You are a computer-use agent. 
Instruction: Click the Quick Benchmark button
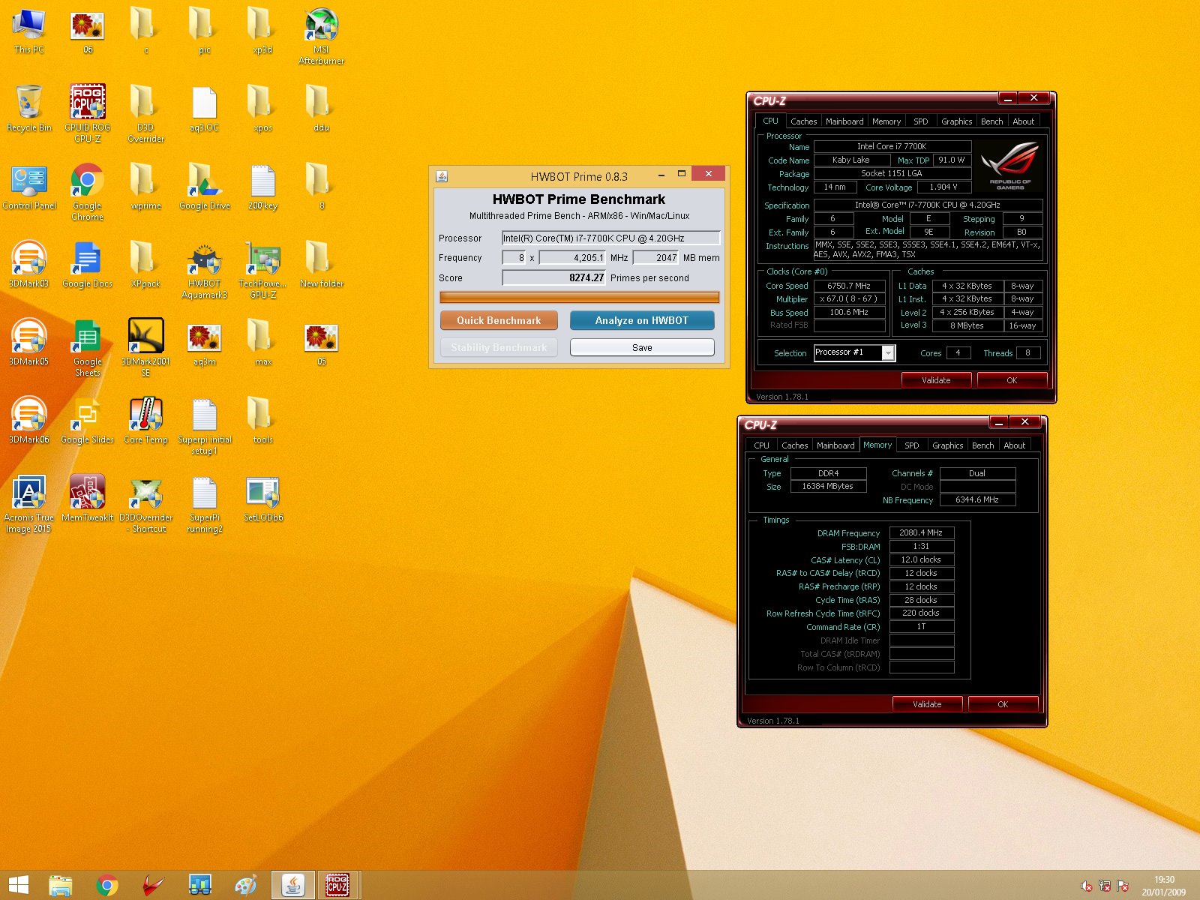499,320
